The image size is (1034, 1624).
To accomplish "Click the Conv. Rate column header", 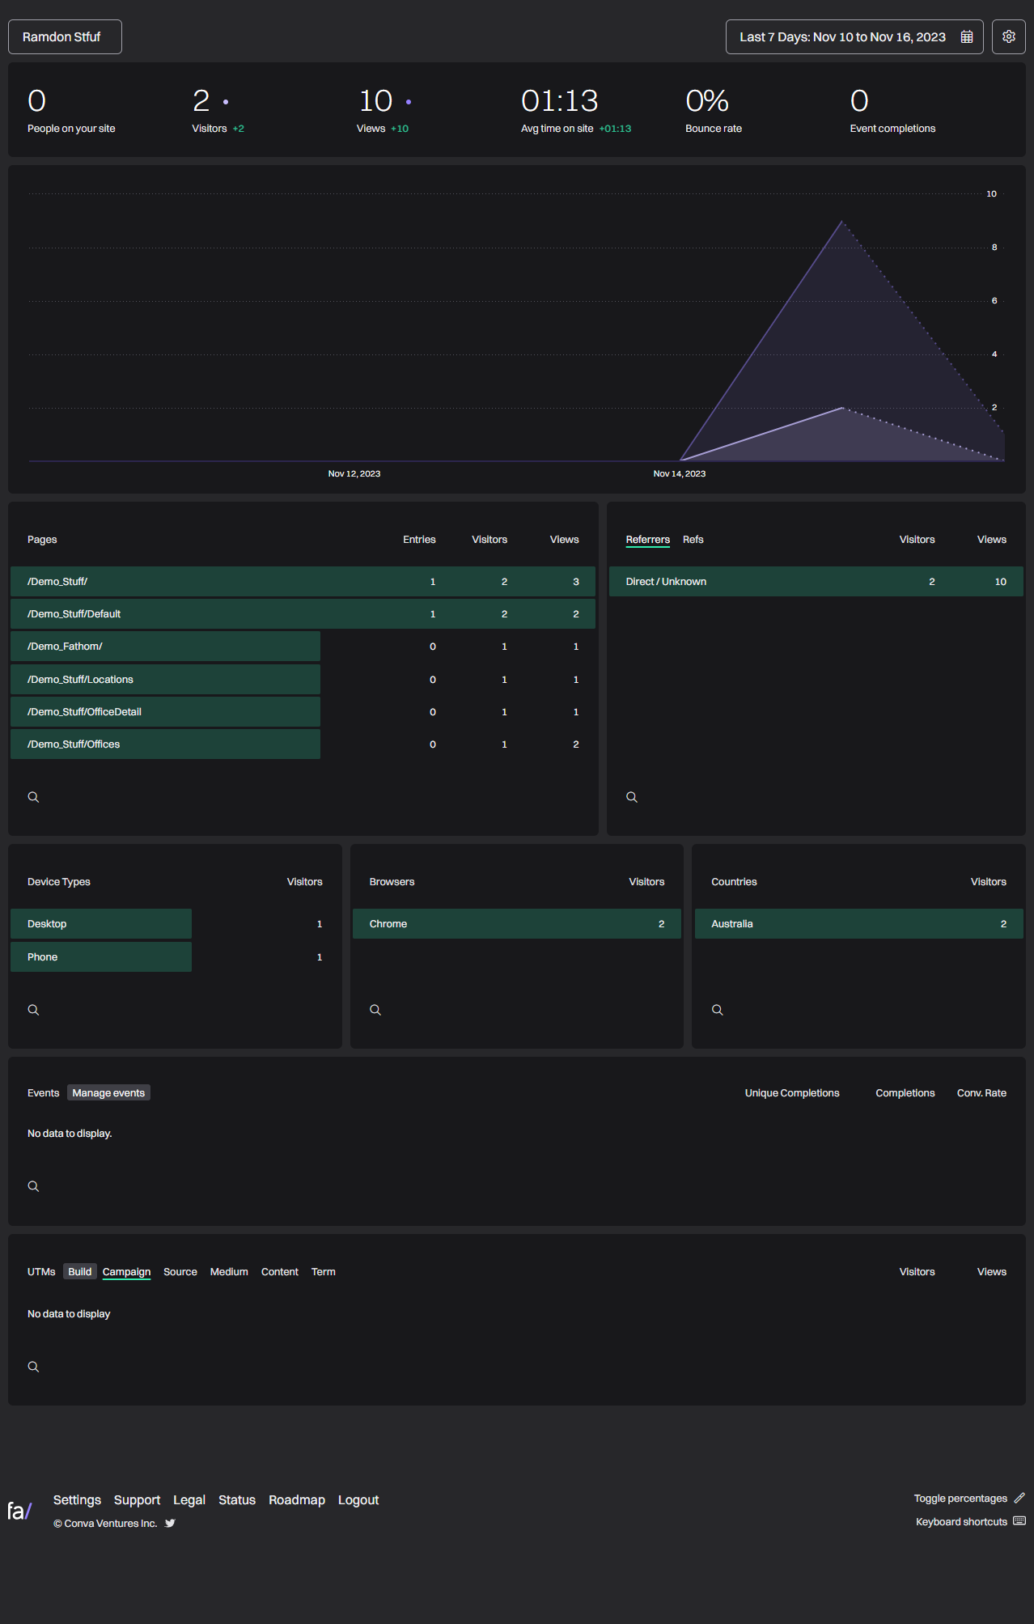I will pos(981,1093).
